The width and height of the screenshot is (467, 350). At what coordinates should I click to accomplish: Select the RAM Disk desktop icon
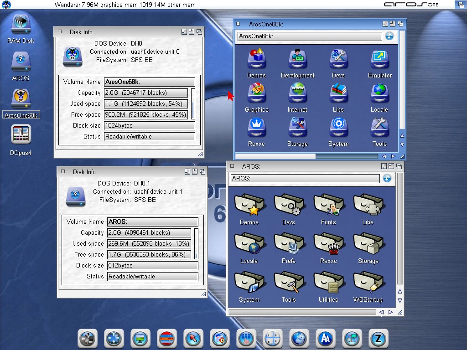pyautogui.click(x=21, y=24)
